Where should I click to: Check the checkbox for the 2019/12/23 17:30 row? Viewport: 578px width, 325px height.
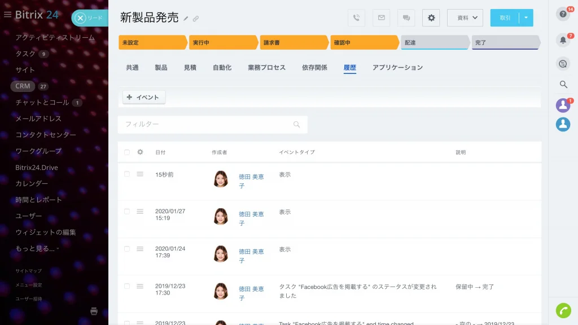(x=127, y=286)
